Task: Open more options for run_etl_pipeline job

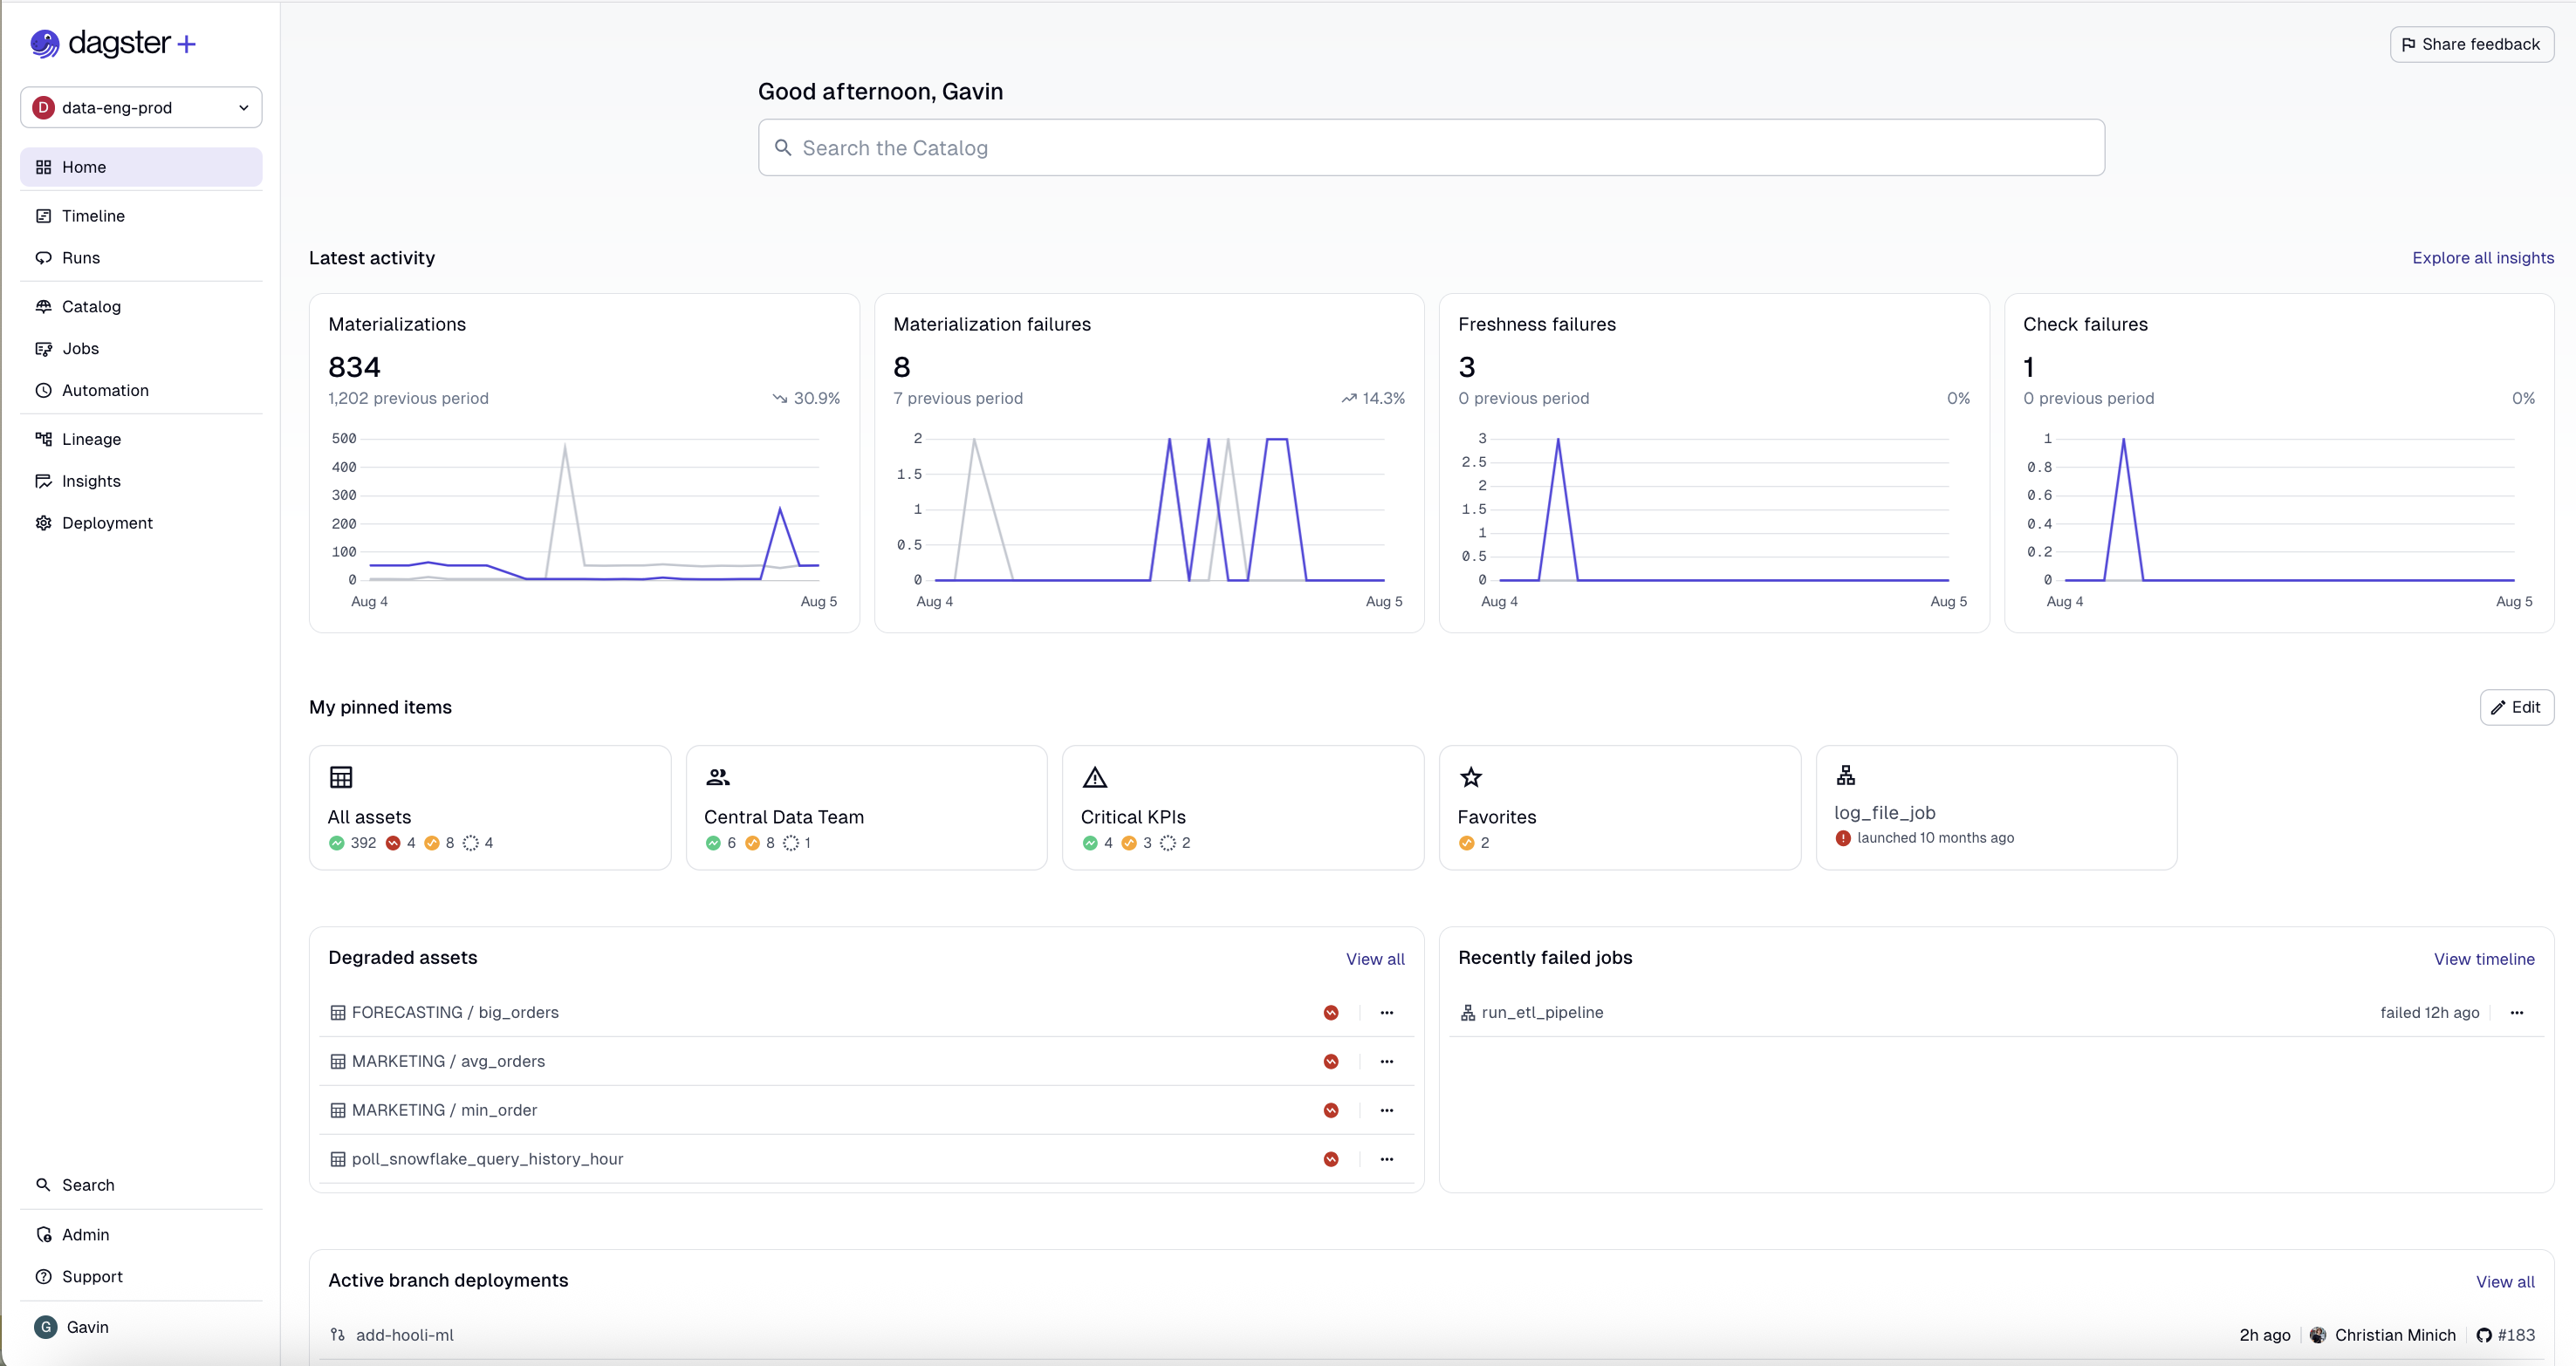Action: (2517, 1012)
